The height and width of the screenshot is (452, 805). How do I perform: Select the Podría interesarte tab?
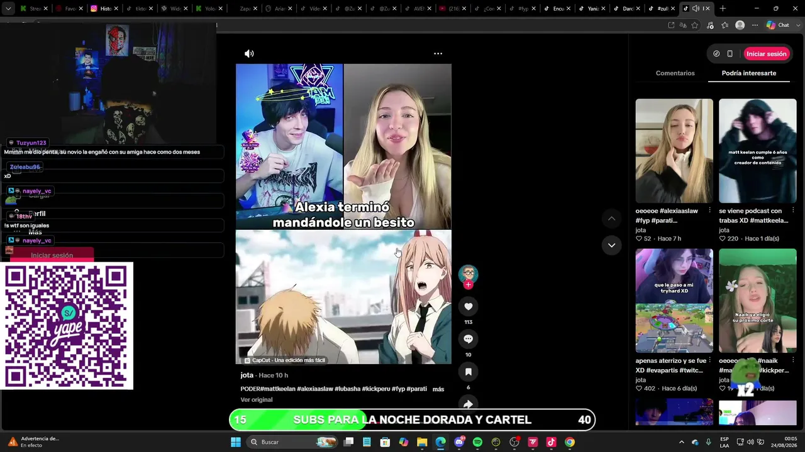pos(749,73)
